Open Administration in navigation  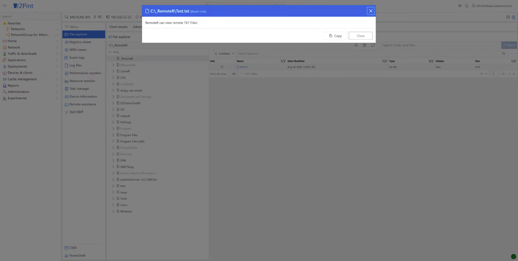(30, 92)
